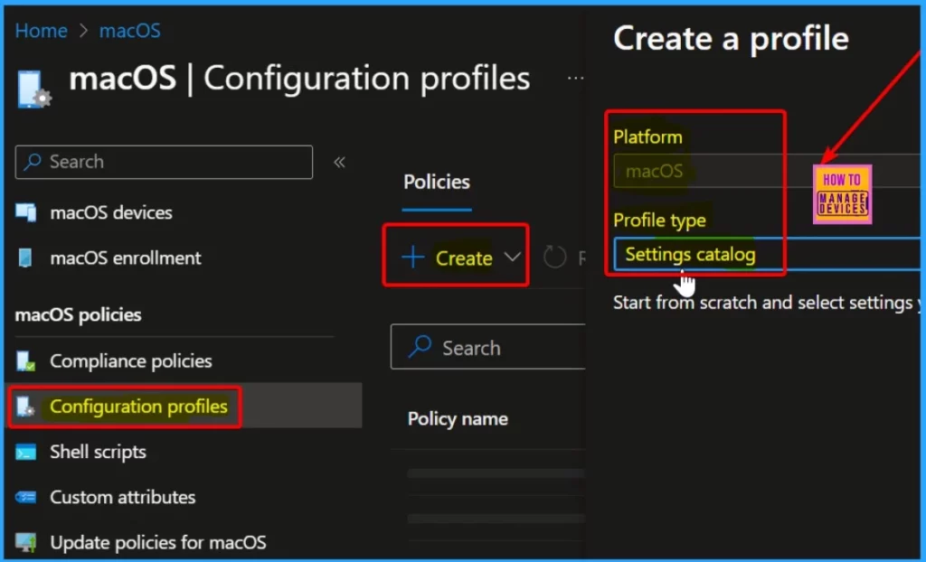Click the Shell scripts icon
The image size is (926, 562).
coord(25,452)
